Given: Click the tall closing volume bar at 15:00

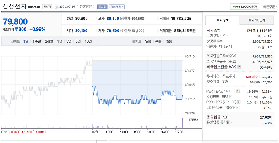Looking at the screenshot, I should click(x=182, y=123).
